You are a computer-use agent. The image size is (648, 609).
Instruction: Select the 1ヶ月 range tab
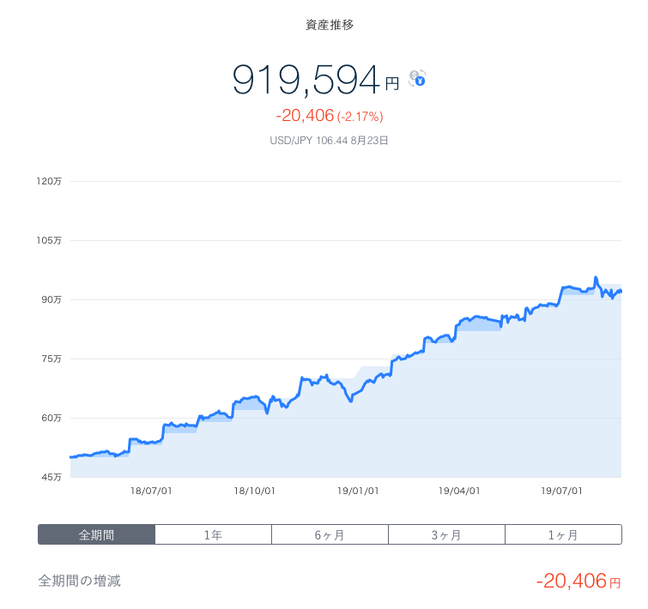coord(563,534)
